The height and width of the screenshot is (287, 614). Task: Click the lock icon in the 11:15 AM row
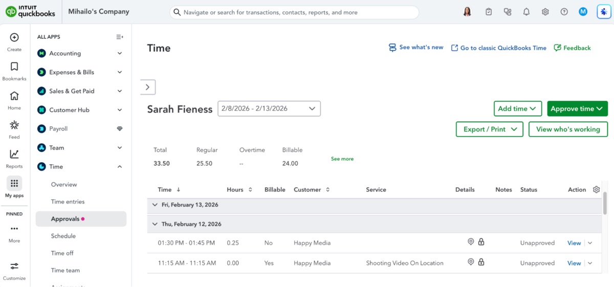point(481,262)
